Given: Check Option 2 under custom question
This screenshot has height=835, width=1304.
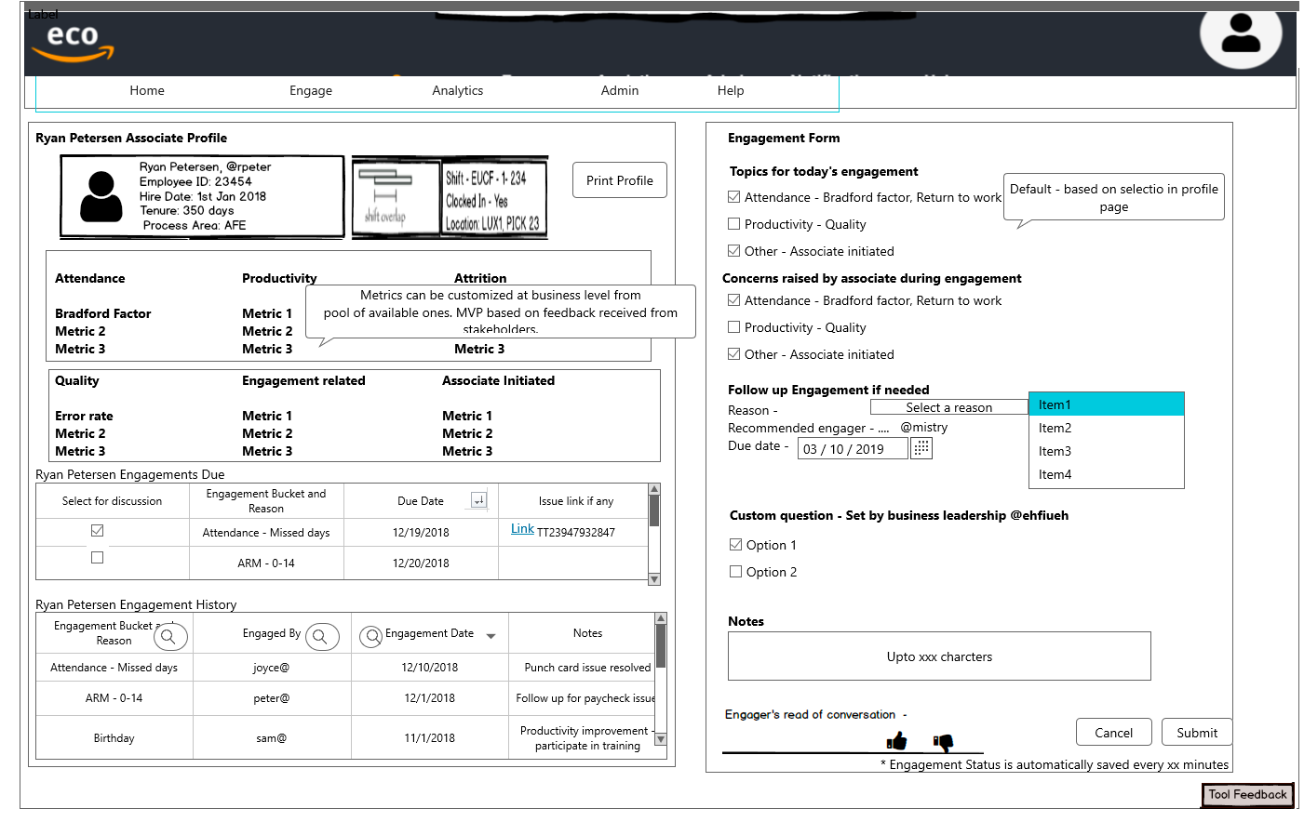Looking at the screenshot, I should tap(735, 571).
